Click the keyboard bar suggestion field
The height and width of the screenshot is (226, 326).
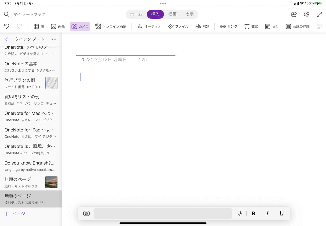pyautogui.click(x=163, y=213)
